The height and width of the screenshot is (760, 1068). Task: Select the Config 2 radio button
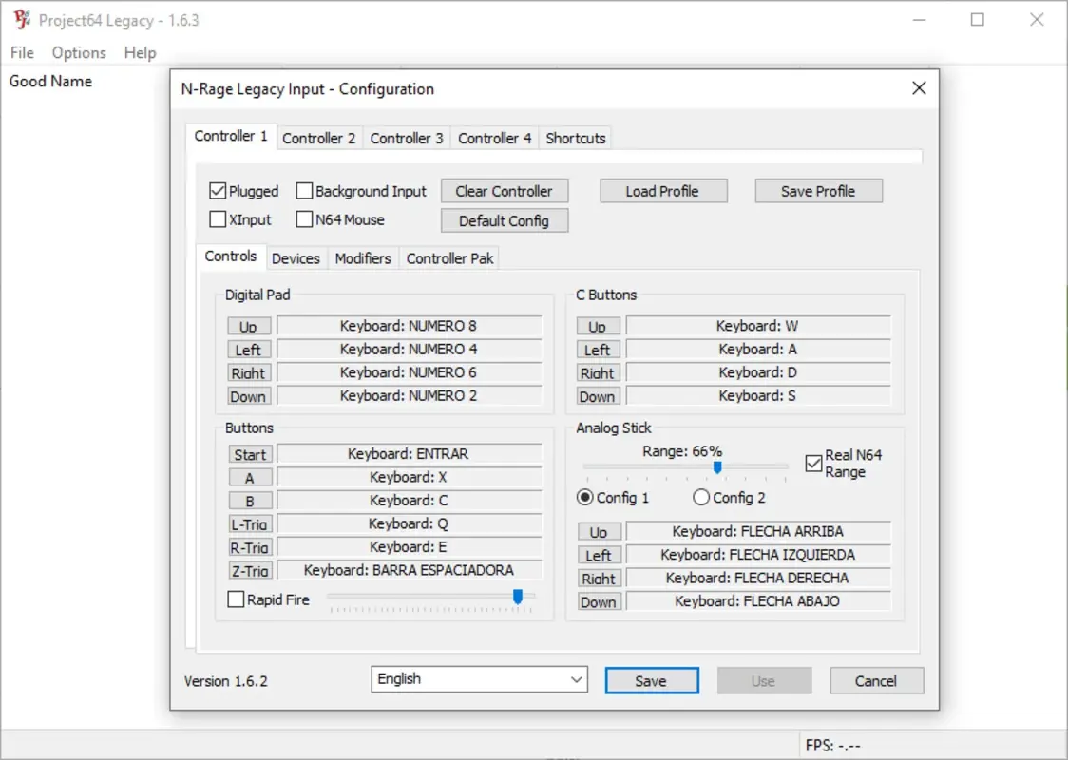coord(700,497)
